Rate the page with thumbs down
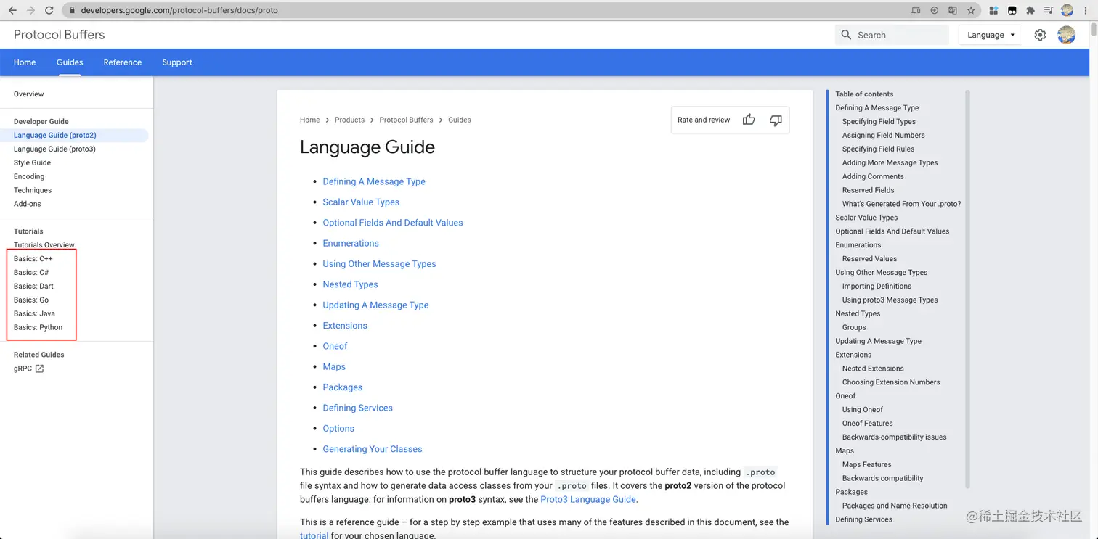Image resolution: width=1098 pixels, height=539 pixels. 776,120
